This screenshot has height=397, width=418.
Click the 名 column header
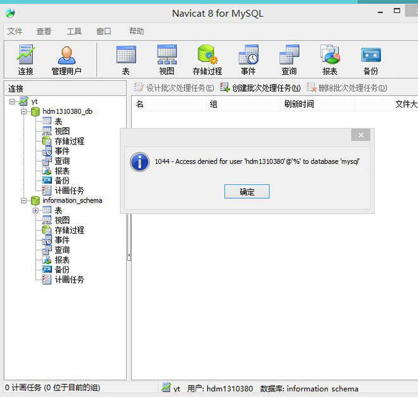click(169, 104)
